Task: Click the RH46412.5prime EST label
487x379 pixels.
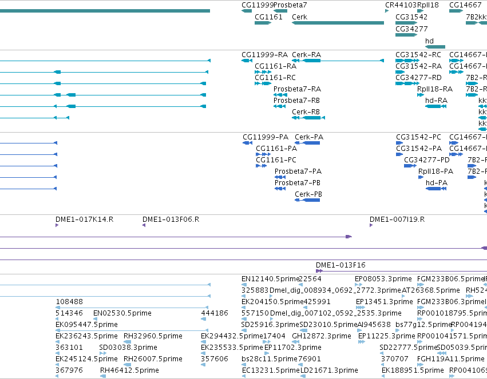Action: 129,370
